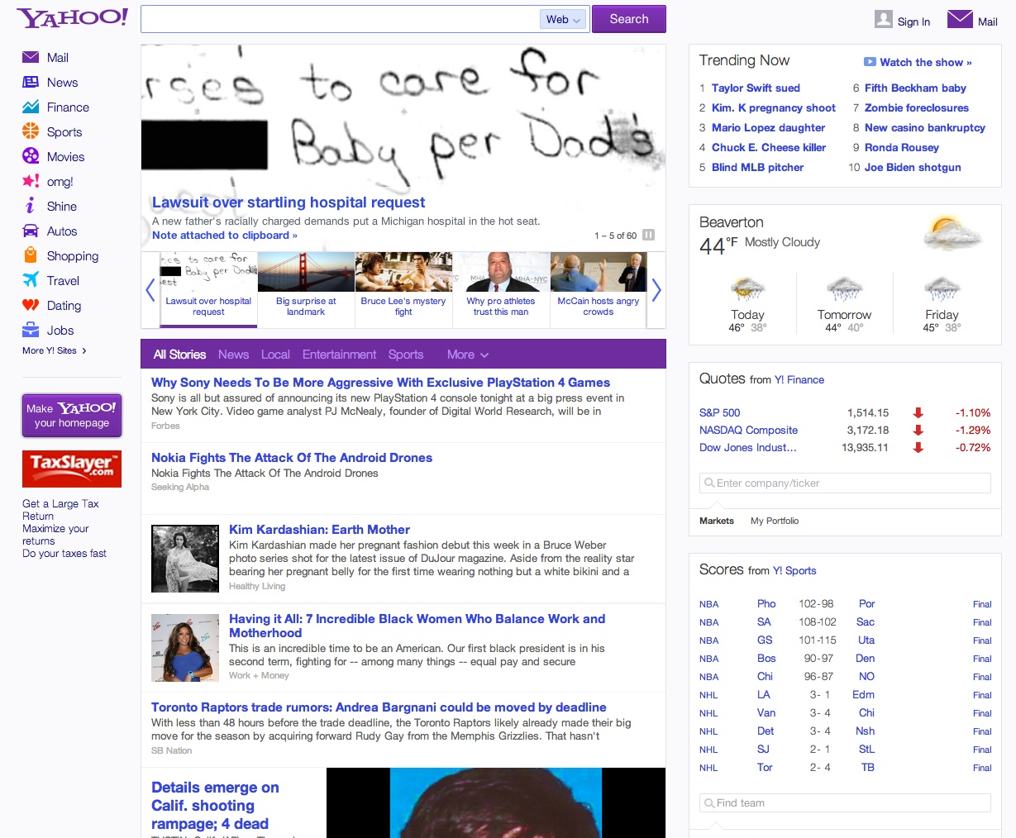Click the Enter company/ticker input field
1016x838 pixels.
(x=845, y=483)
